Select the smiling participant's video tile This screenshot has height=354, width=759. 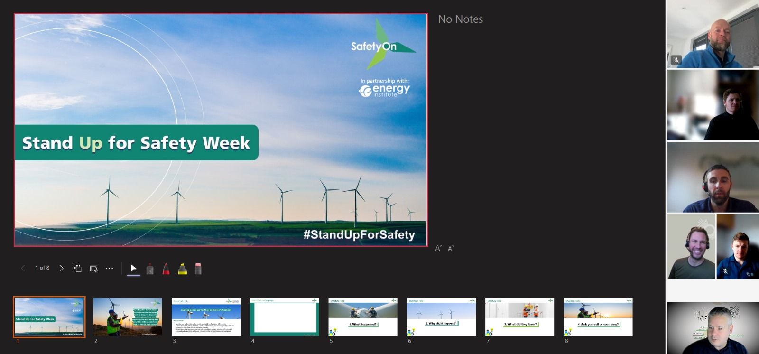pyautogui.click(x=691, y=246)
